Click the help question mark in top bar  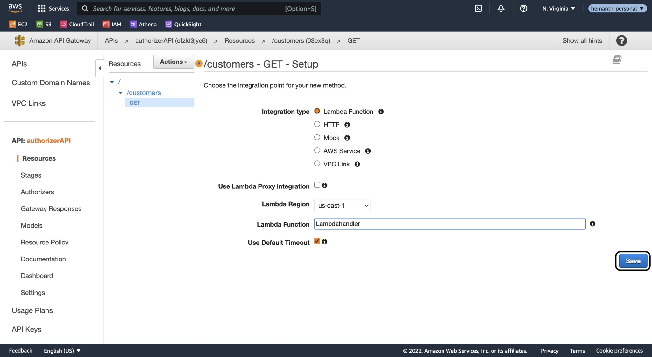pyautogui.click(x=523, y=9)
